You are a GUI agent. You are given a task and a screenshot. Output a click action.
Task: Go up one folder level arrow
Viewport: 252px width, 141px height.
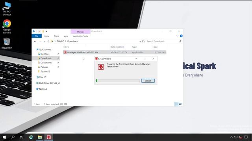pos(48,41)
